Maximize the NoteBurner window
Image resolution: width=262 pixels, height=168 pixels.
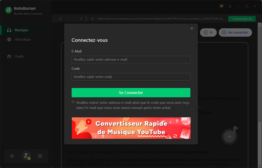click(x=247, y=6)
